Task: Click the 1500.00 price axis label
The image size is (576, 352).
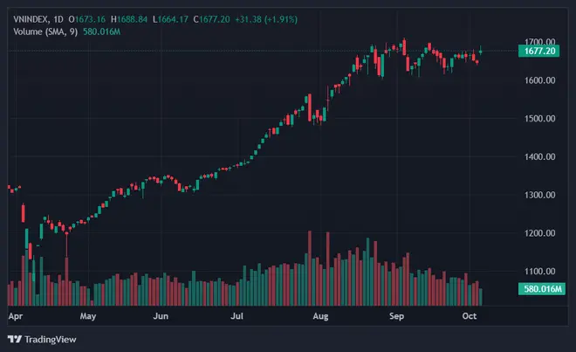Action: [x=539, y=119]
